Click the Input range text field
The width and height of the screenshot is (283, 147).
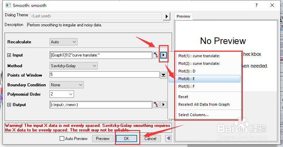[x=101, y=55]
